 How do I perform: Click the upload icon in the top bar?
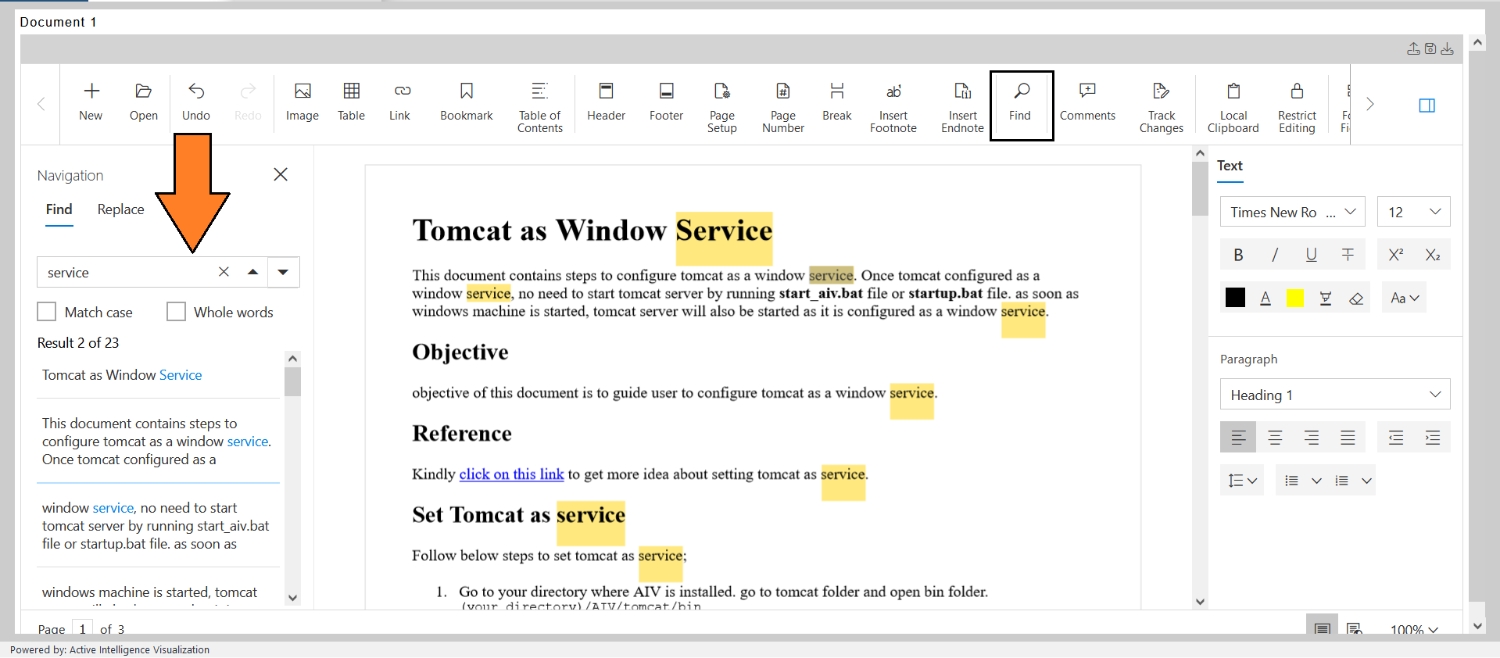tap(1413, 48)
